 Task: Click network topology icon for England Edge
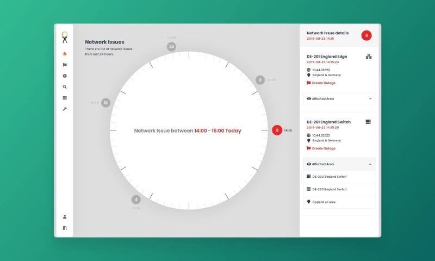pos(368,57)
